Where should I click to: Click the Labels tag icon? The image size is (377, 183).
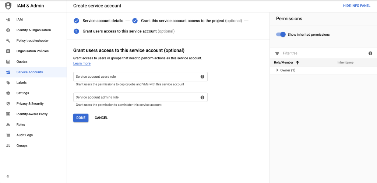(8, 83)
